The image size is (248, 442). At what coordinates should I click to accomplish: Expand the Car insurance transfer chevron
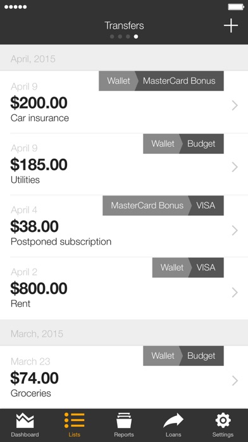235,105
